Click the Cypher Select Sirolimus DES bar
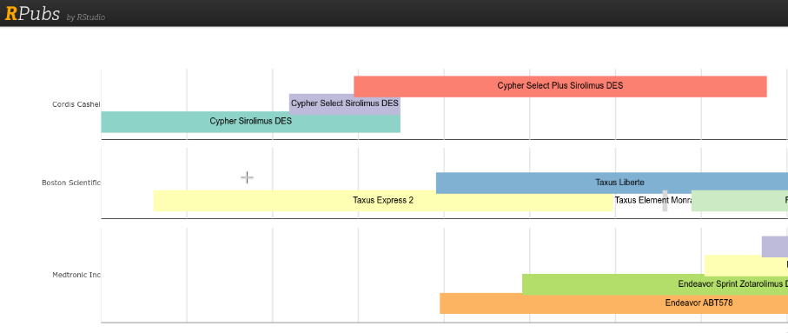 point(345,104)
